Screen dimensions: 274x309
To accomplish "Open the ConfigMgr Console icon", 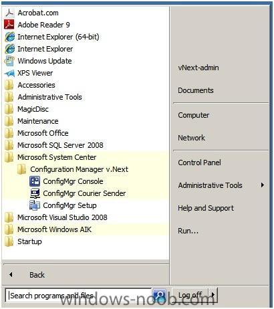I will click(x=35, y=181).
